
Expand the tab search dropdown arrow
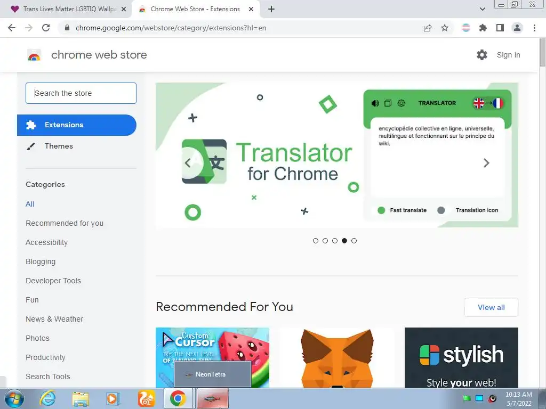pos(482,9)
